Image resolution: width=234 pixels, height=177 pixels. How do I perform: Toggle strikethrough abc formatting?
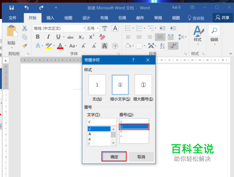[x=70, y=37]
